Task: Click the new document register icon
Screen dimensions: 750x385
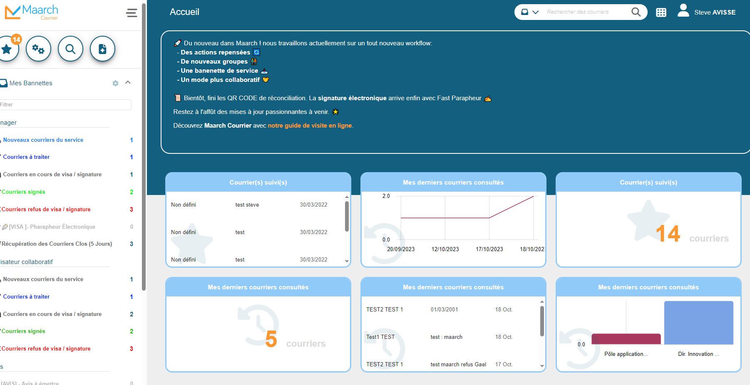Action: [x=102, y=49]
